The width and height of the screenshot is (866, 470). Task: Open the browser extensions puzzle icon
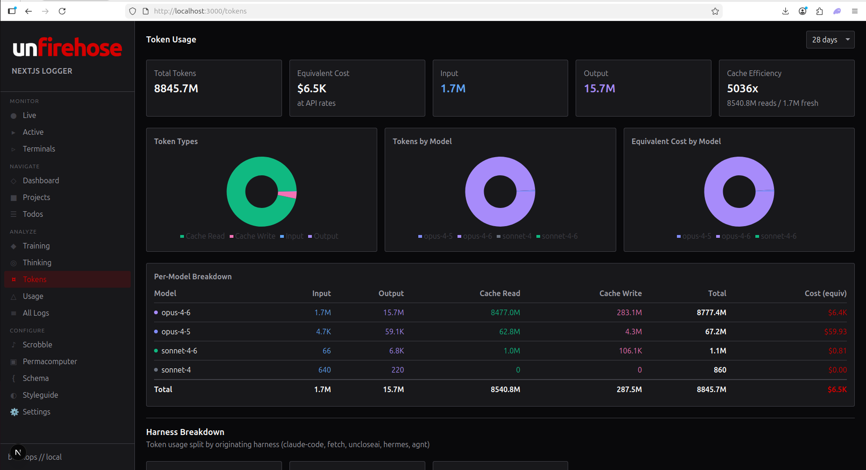819,11
